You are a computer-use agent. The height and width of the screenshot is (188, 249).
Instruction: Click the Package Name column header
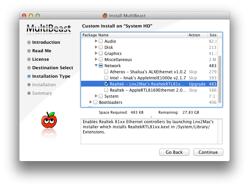[x=134, y=35]
